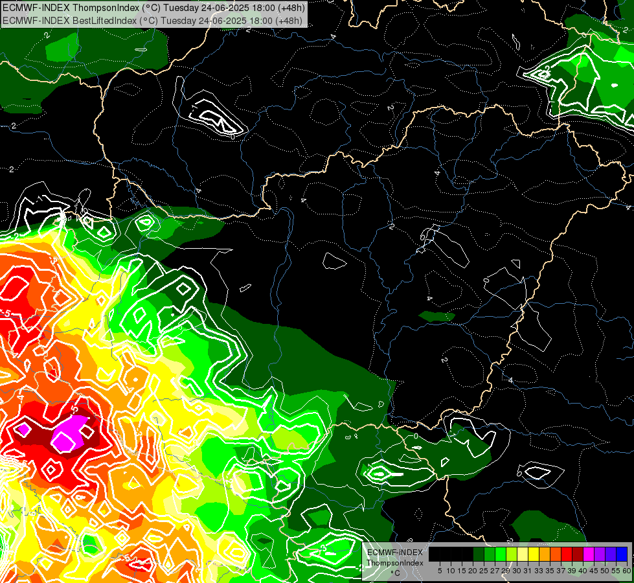Select the pale yellow legend swatch (30-31)
This screenshot has width=634, height=583.
tap(523, 554)
